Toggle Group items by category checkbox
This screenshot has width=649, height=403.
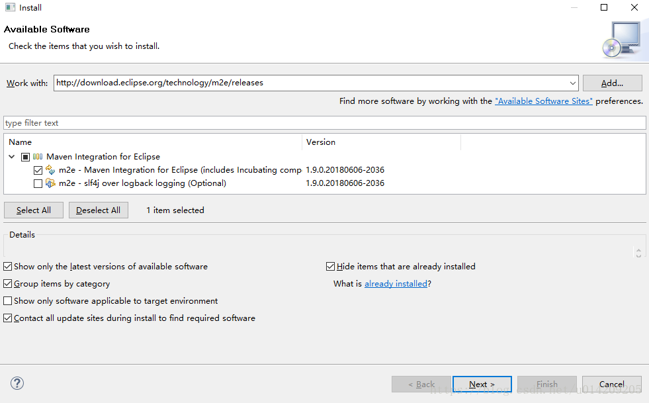click(x=7, y=284)
